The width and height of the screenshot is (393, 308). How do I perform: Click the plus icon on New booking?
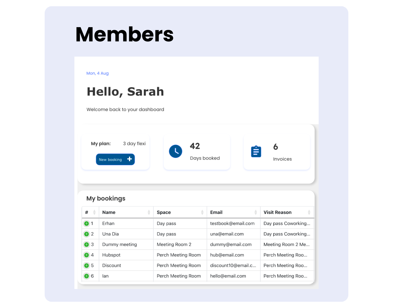click(x=129, y=159)
